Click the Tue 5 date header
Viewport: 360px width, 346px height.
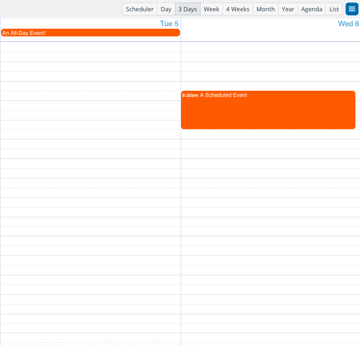click(169, 24)
